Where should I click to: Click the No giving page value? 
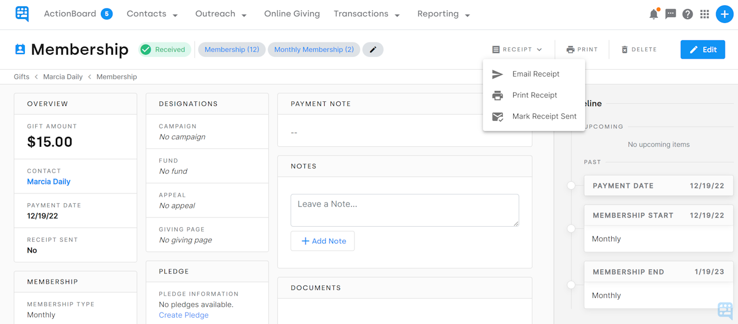point(186,240)
